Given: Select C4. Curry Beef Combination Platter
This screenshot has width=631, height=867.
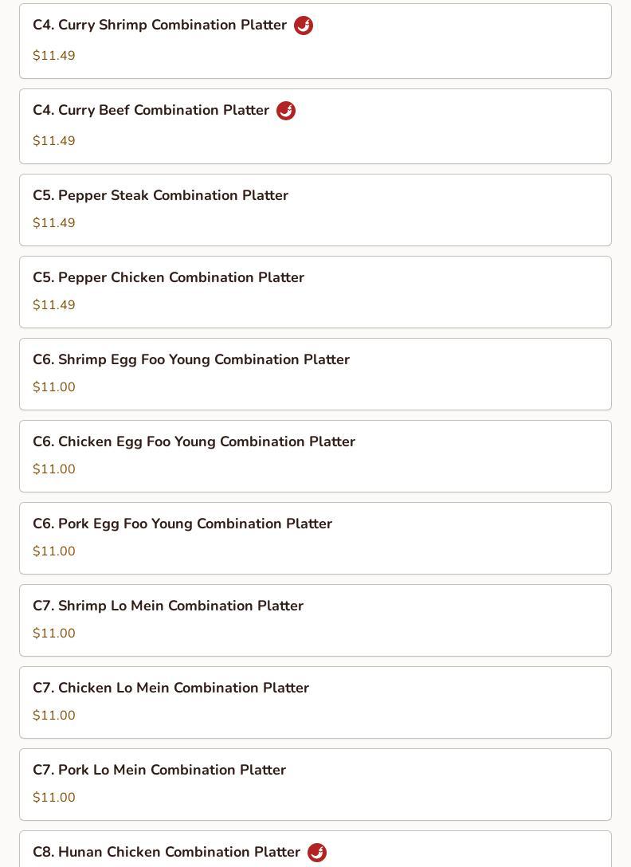Looking at the screenshot, I should pos(151,111).
